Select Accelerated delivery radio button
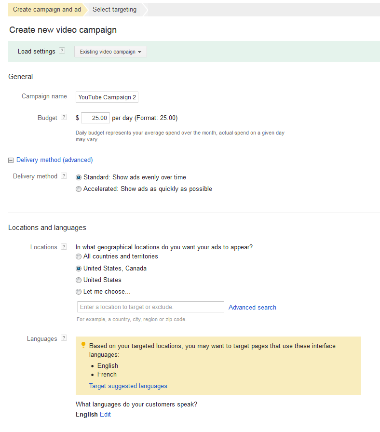This screenshot has height=432, width=380. click(x=79, y=189)
